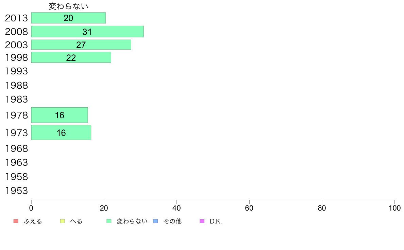This screenshot has width=404, height=250.
Task: Click the 40 tick on x-axis
Action: pos(176,208)
